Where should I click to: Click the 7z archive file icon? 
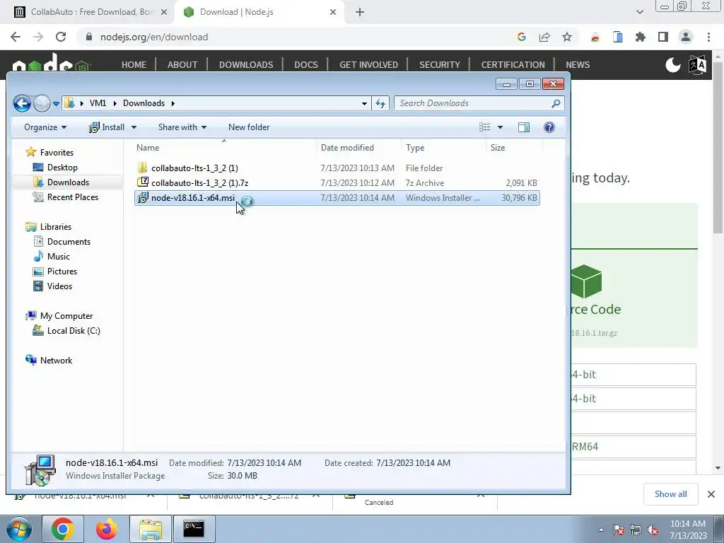(x=143, y=182)
